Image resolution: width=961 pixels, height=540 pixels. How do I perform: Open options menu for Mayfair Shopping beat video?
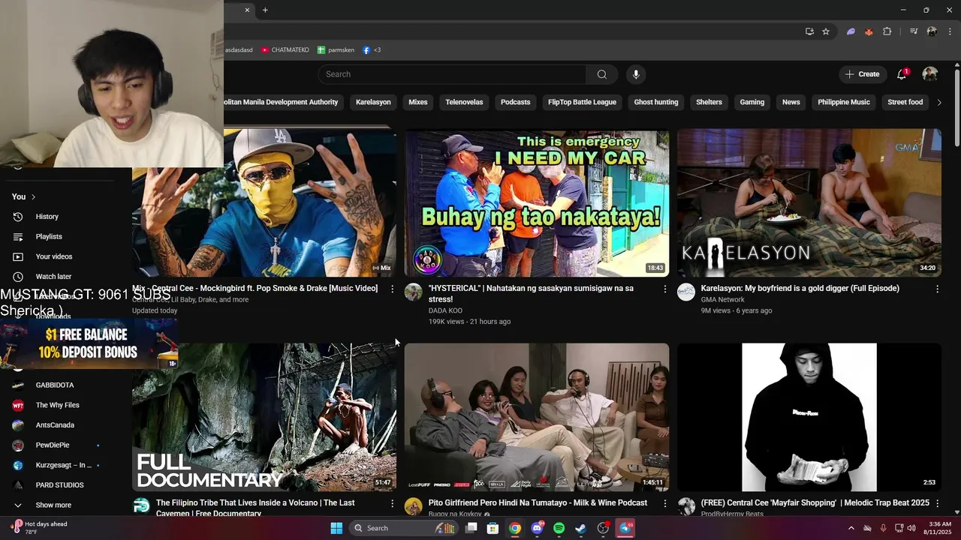tap(937, 503)
